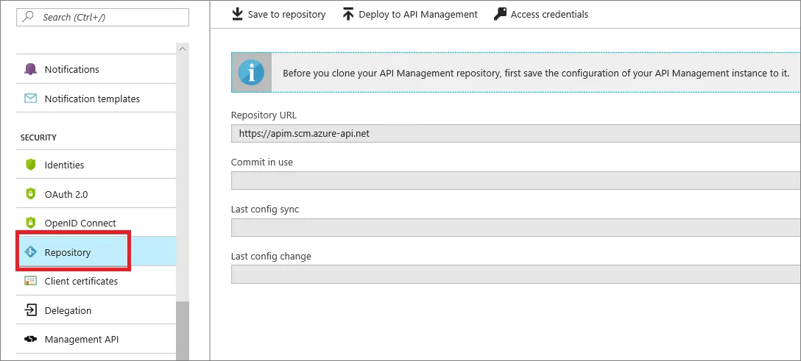Click the Commit in use field
Image resolution: width=801 pixels, height=361 pixels.
[515, 181]
